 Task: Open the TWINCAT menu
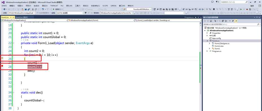click(54, 6)
